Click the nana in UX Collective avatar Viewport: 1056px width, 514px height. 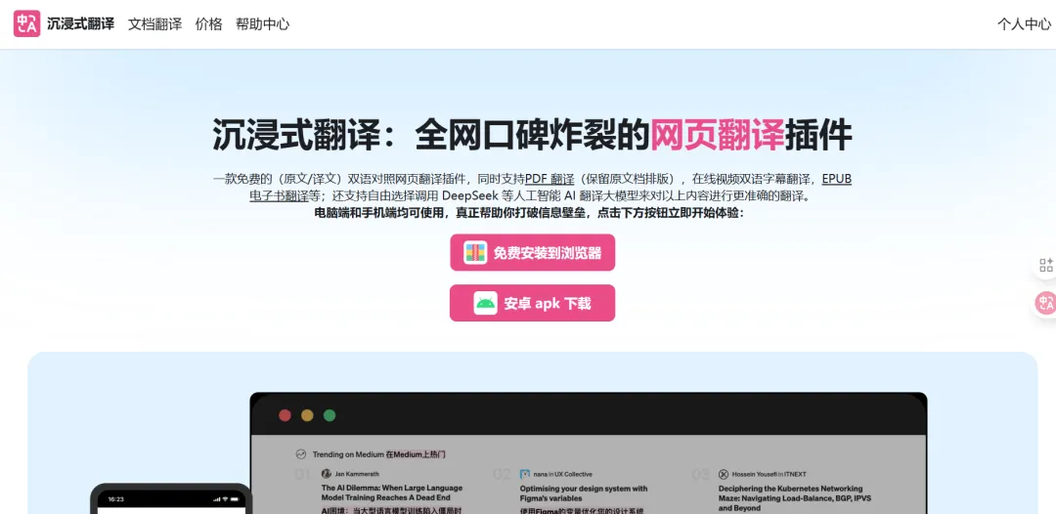pyautogui.click(x=525, y=474)
